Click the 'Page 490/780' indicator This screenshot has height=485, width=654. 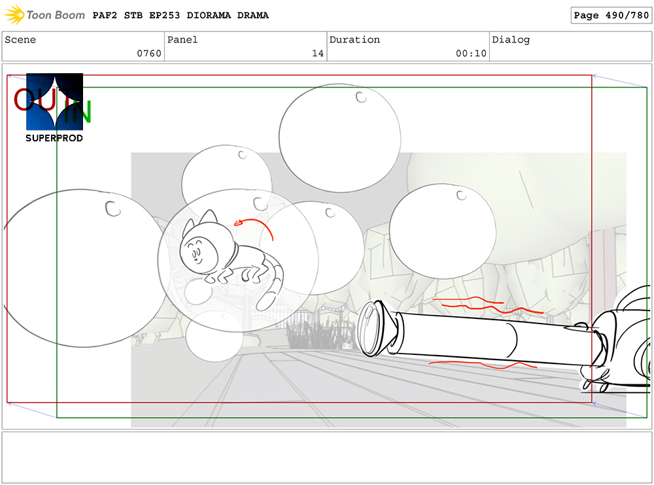tap(611, 16)
